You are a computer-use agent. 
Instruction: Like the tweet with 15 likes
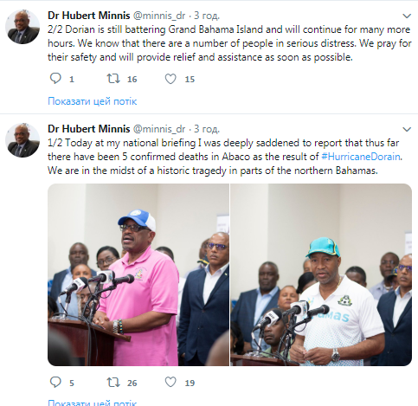[x=170, y=79]
